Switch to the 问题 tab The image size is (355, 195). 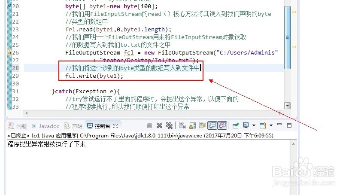click(x=18, y=126)
